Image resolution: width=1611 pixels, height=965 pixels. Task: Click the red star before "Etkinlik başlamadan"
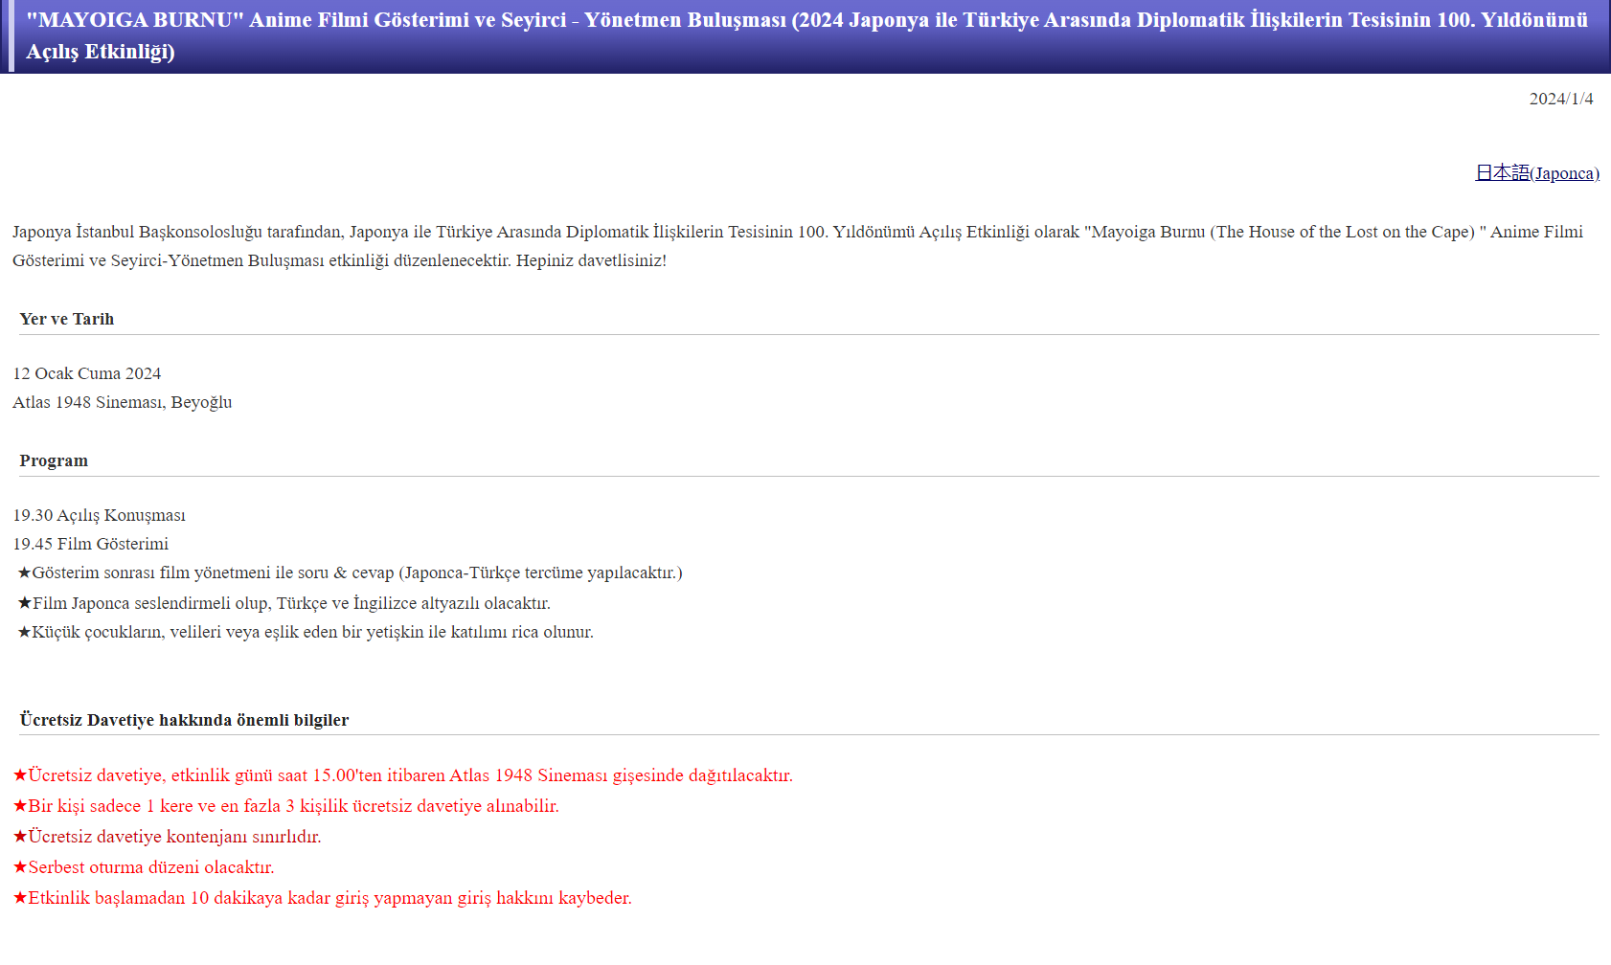coord(20,898)
